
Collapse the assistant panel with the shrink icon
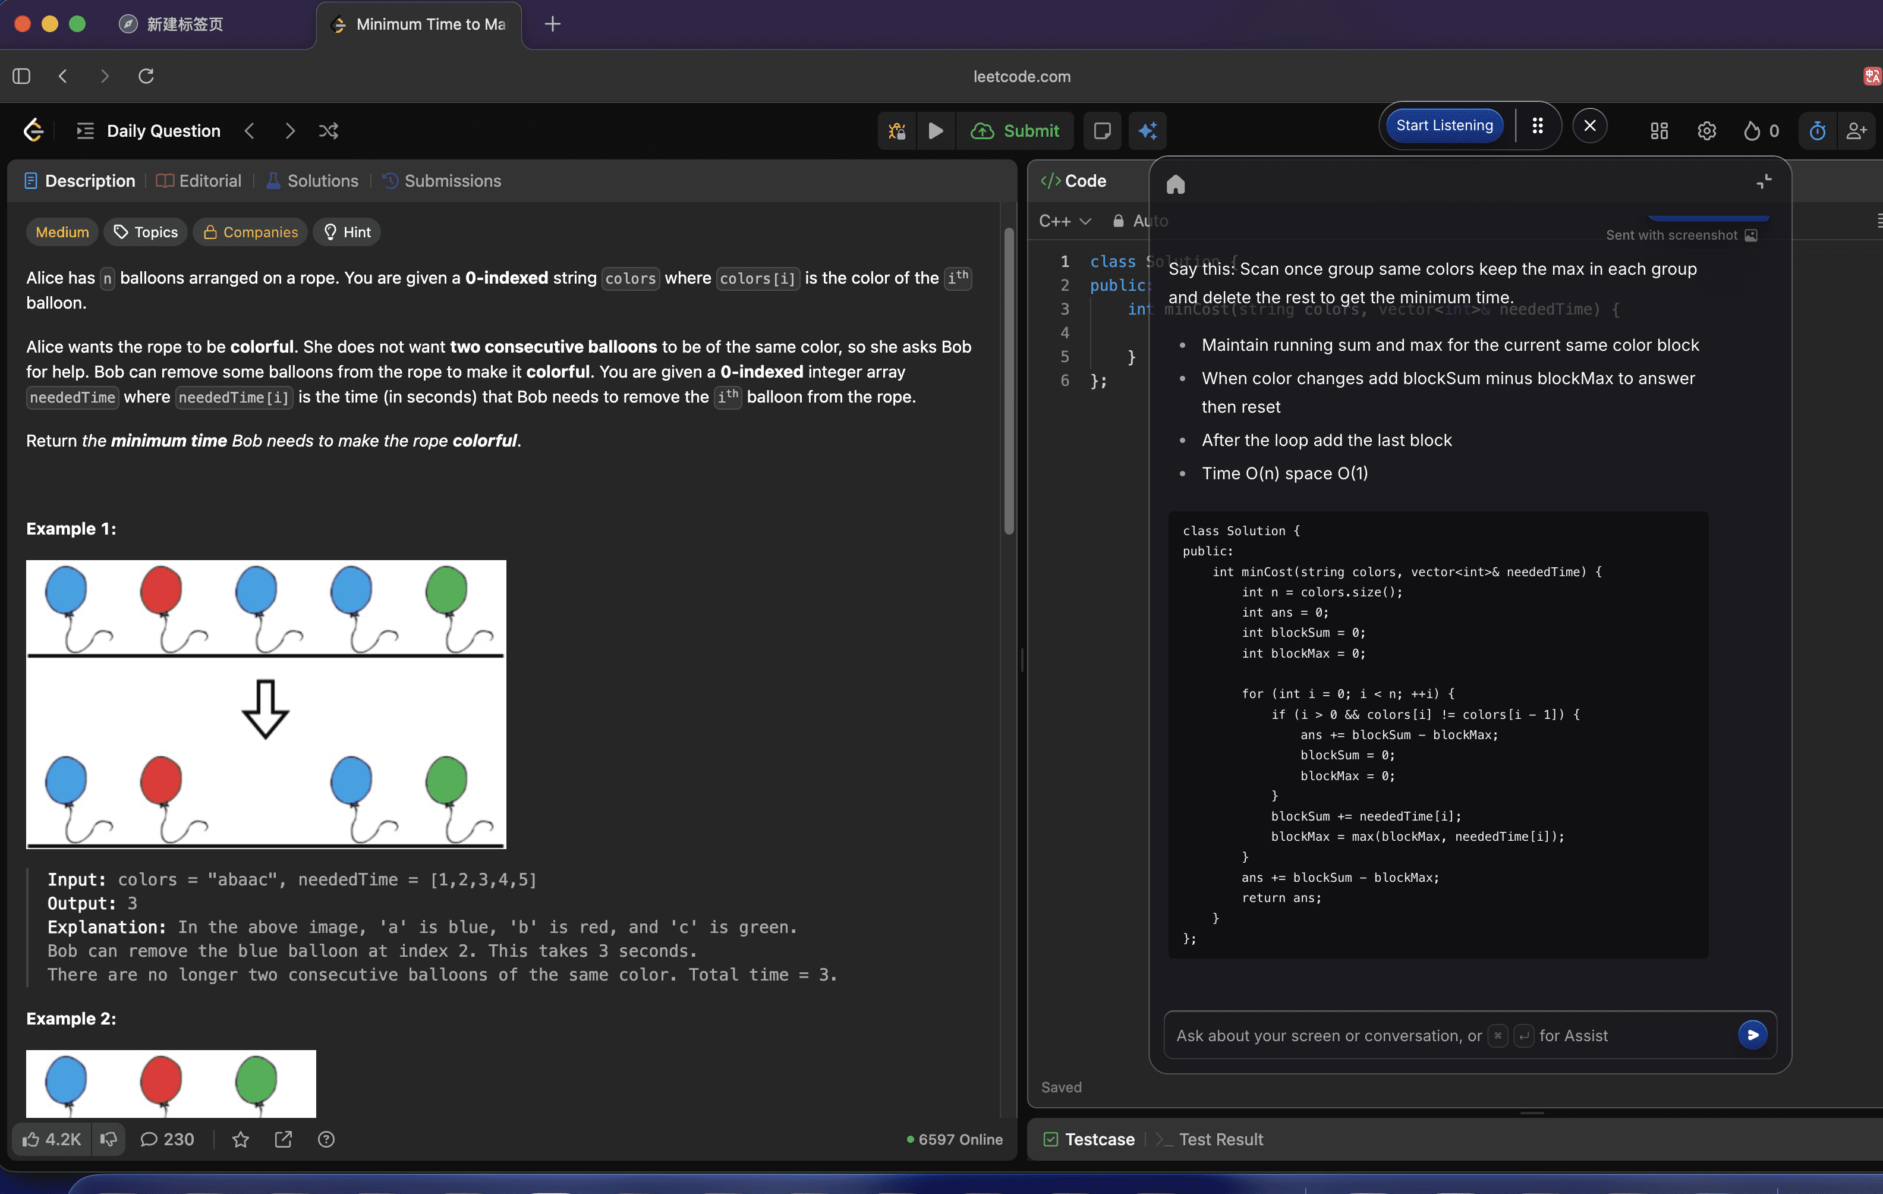(1764, 181)
